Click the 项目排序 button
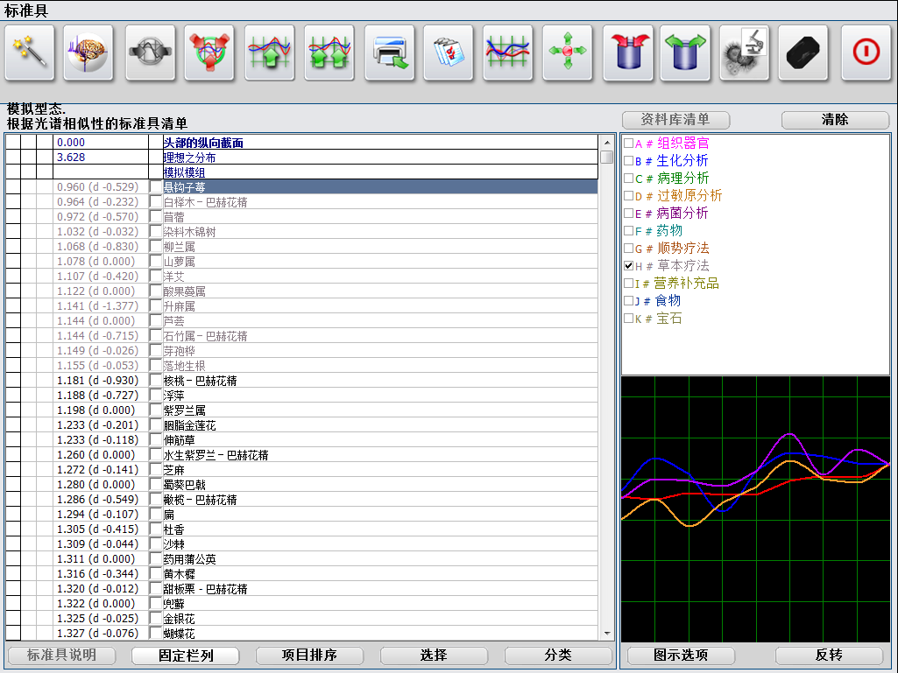898x673 pixels. click(310, 655)
